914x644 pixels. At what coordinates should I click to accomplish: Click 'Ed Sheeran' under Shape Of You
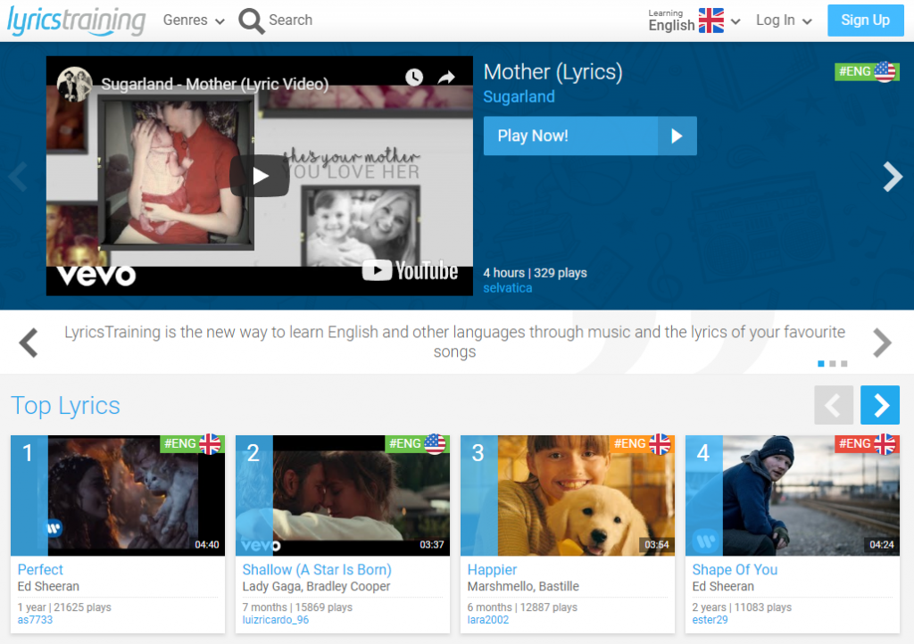coord(723,586)
